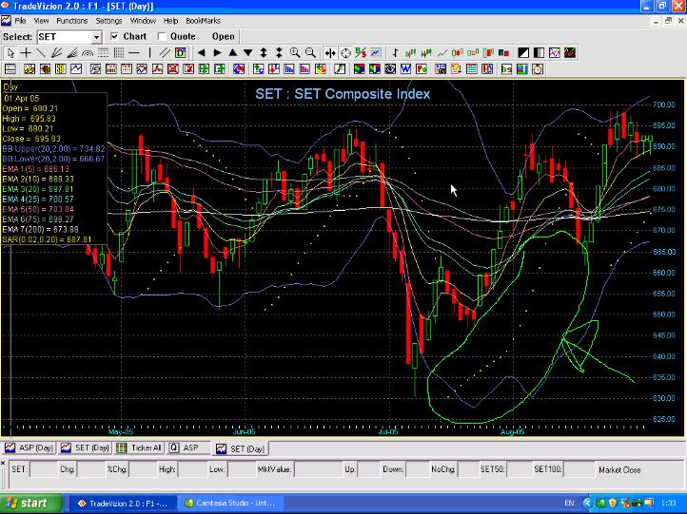Open the Functions menu
Image resolution: width=687 pixels, height=514 pixels.
72,21
